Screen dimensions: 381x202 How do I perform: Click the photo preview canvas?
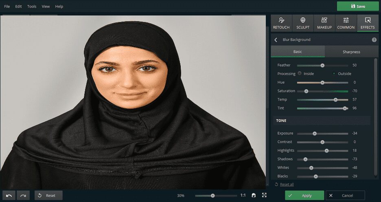(x=133, y=102)
